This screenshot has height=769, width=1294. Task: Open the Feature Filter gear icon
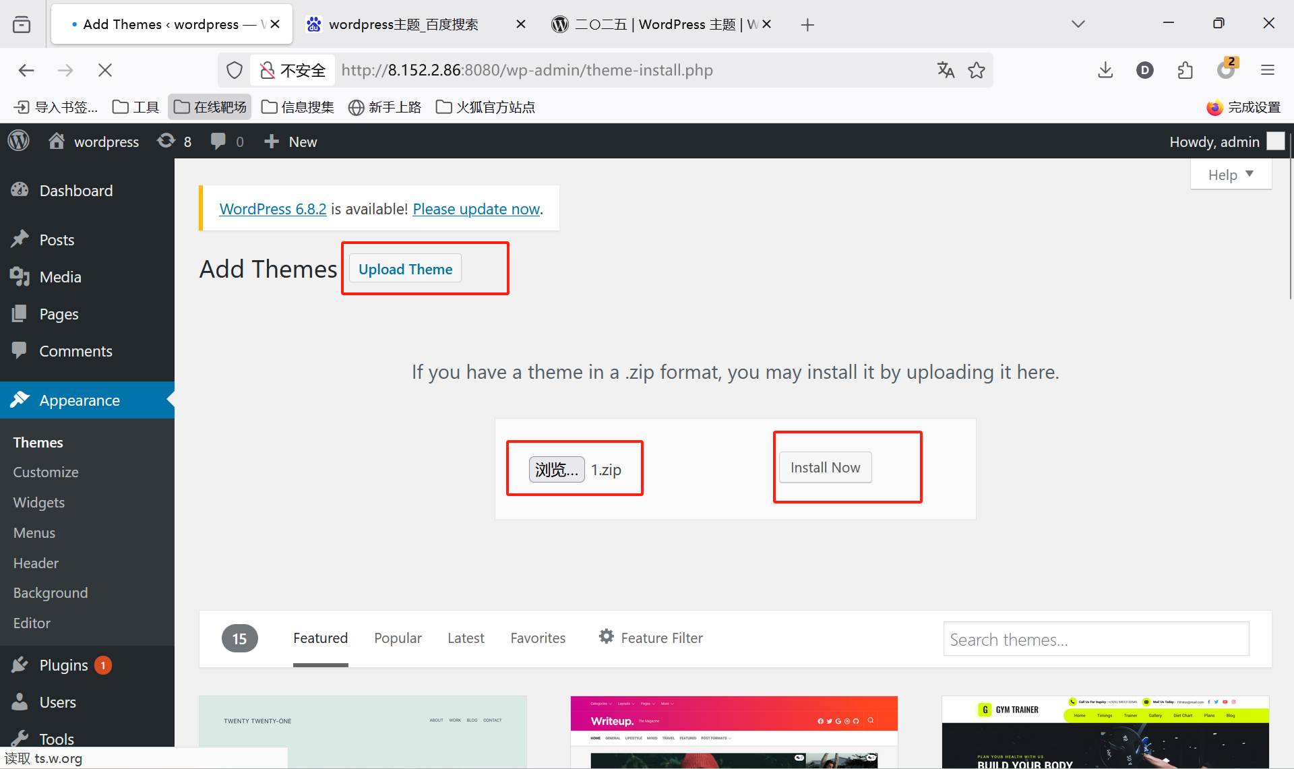[x=607, y=636]
